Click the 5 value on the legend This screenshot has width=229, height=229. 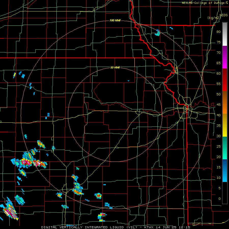(x=220, y=188)
